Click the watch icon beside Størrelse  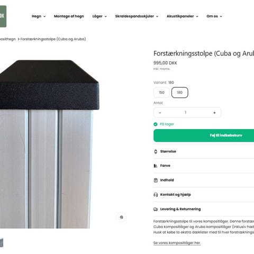pyautogui.click(x=156, y=151)
